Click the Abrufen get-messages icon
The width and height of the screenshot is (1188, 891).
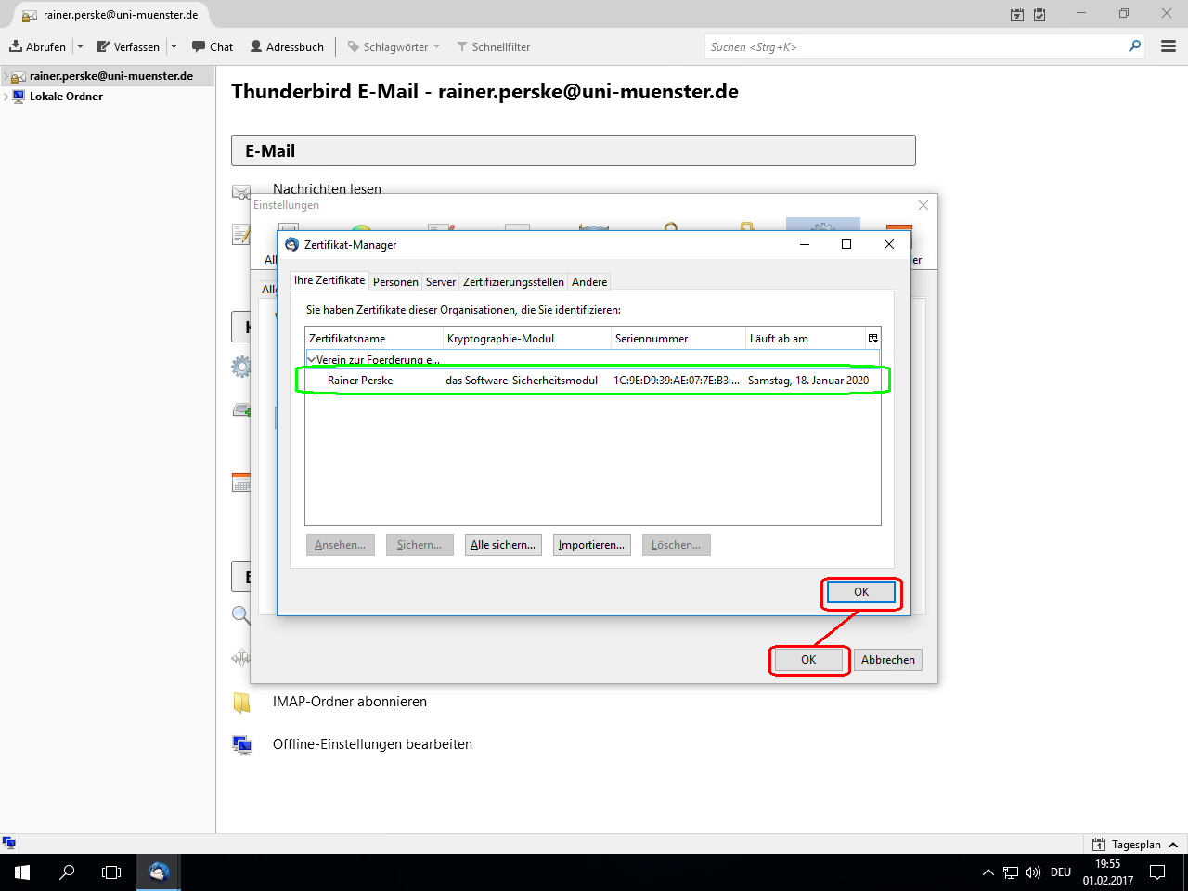tap(17, 46)
